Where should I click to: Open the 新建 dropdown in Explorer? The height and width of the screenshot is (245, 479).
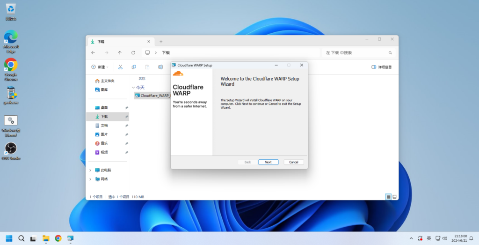point(100,67)
